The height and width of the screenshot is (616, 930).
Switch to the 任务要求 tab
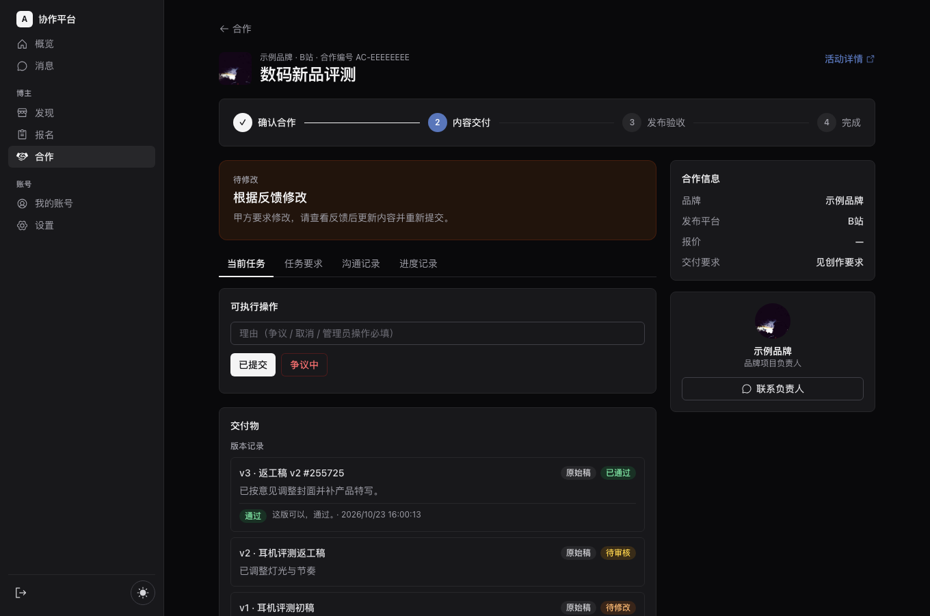click(x=304, y=264)
